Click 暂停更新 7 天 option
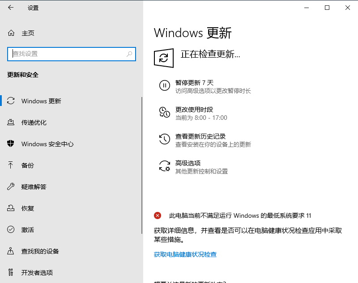This screenshot has height=283, width=358. (x=194, y=83)
